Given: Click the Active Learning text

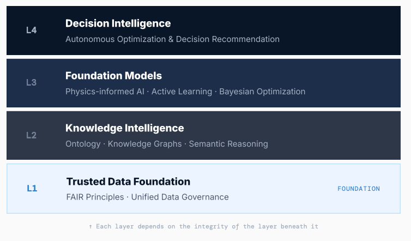Looking at the screenshot, I should click(x=182, y=92).
